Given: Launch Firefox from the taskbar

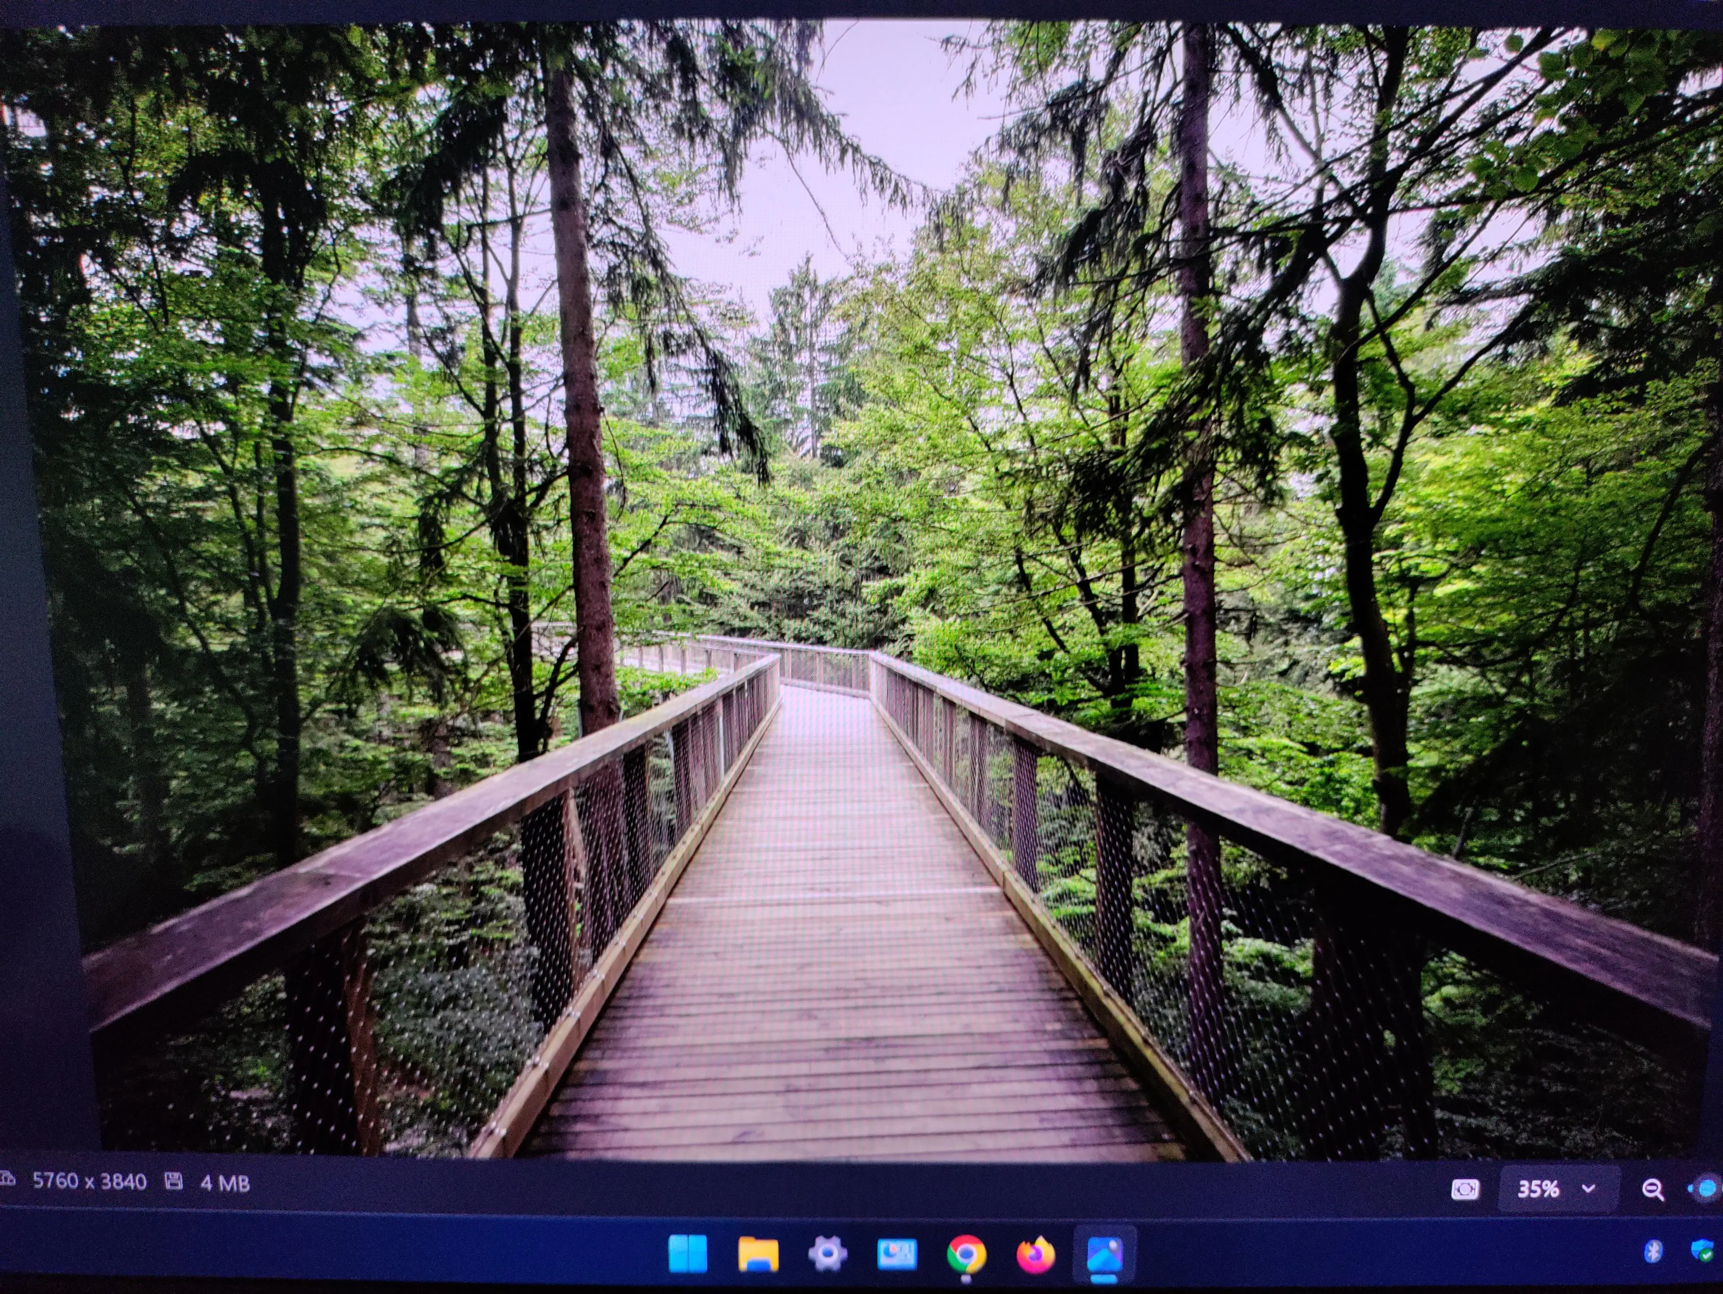Looking at the screenshot, I should (x=1035, y=1254).
